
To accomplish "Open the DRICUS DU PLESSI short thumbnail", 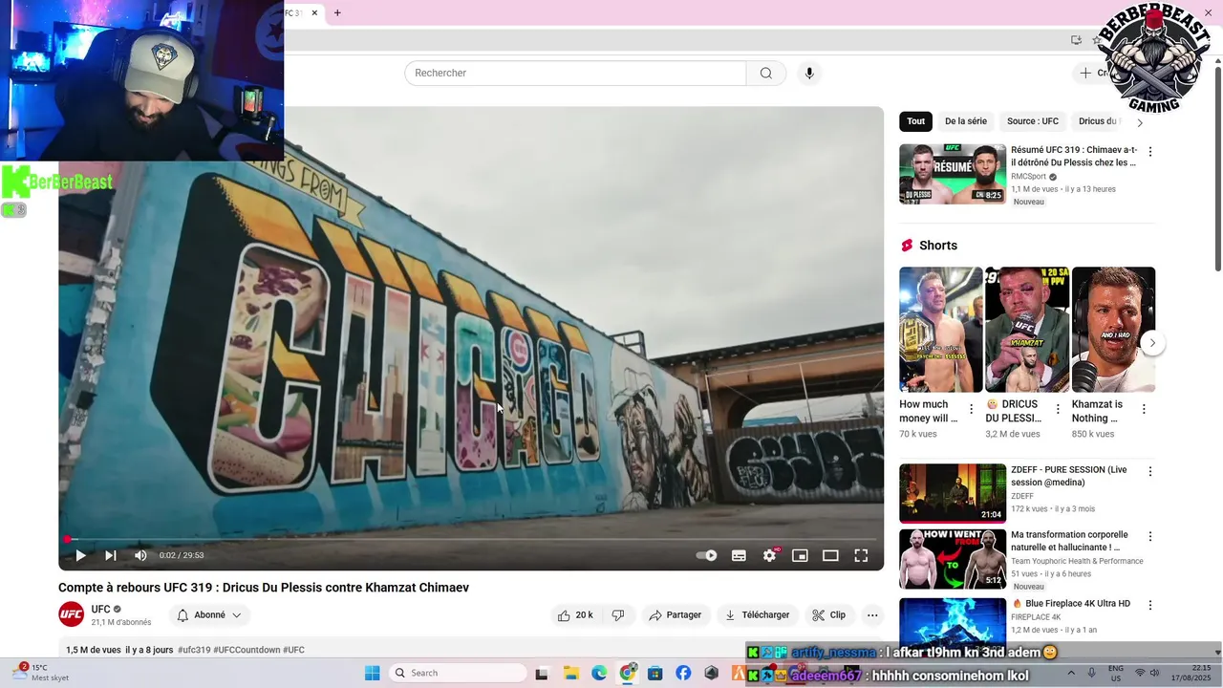I will tap(1027, 330).
